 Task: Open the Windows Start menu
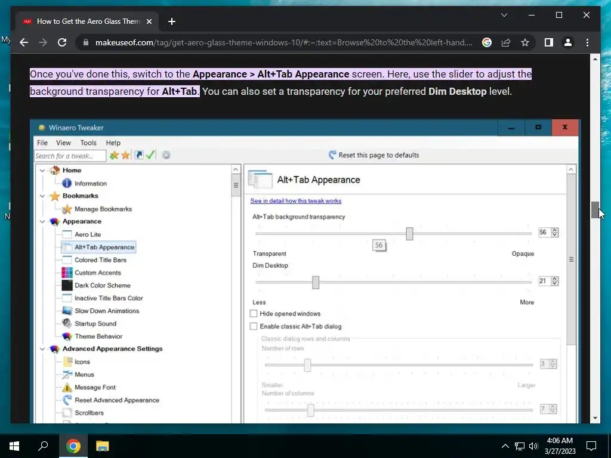[14, 446]
